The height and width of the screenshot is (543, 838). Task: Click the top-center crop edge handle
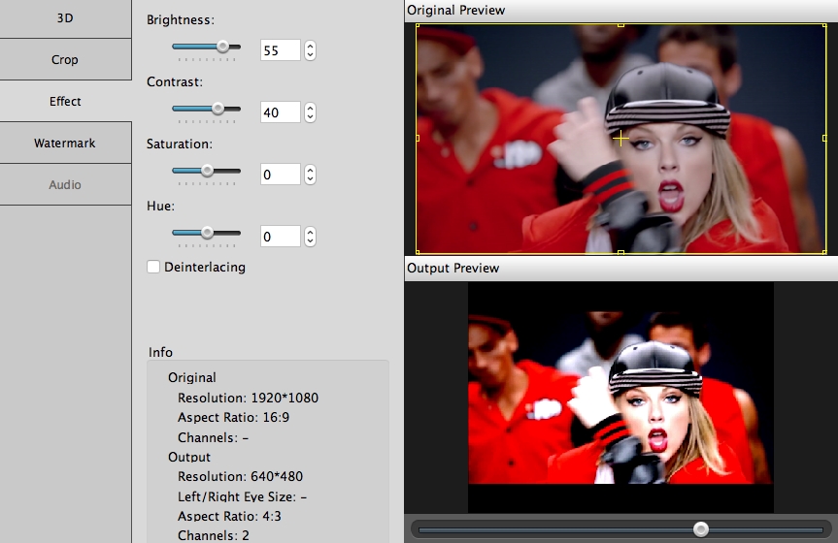(x=620, y=25)
